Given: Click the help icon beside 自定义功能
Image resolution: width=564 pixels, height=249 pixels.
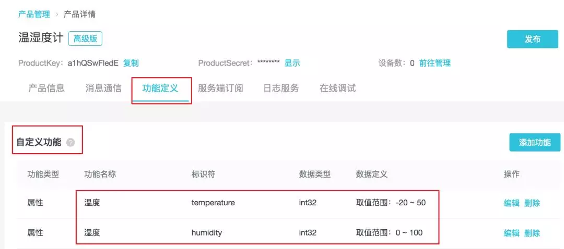Looking at the screenshot, I should click(x=70, y=142).
